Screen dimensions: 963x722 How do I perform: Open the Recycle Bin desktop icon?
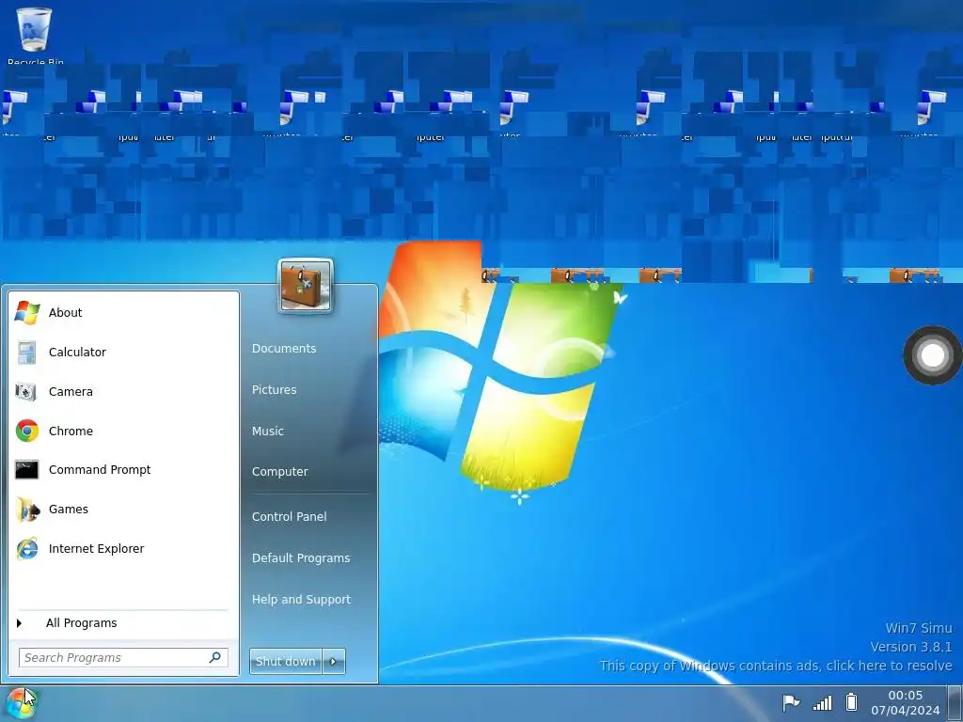(x=34, y=31)
